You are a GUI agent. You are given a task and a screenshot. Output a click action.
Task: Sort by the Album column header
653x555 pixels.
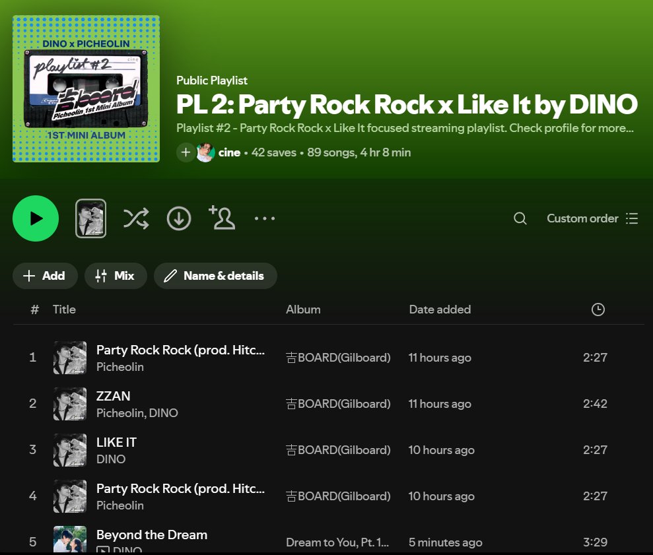click(303, 310)
